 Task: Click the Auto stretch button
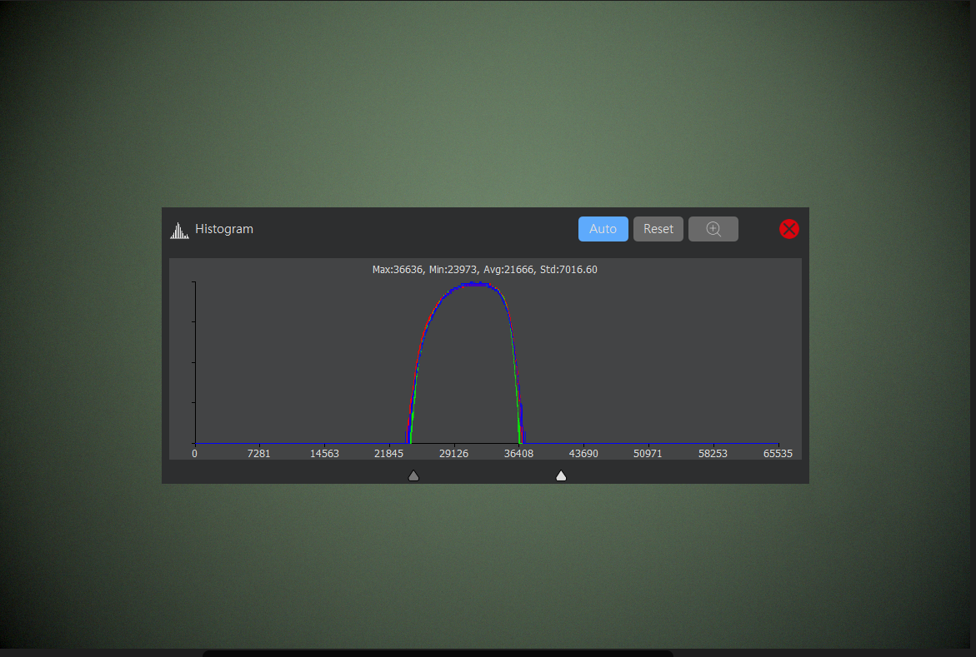click(x=603, y=229)
